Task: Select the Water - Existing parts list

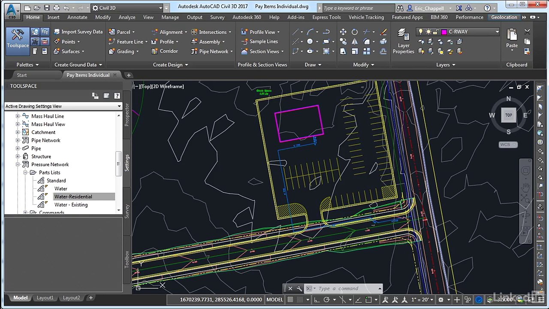Action: point(71,205)
